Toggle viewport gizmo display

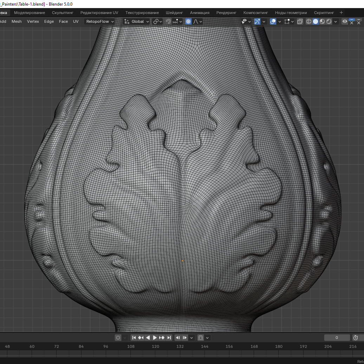click(258, 21)
